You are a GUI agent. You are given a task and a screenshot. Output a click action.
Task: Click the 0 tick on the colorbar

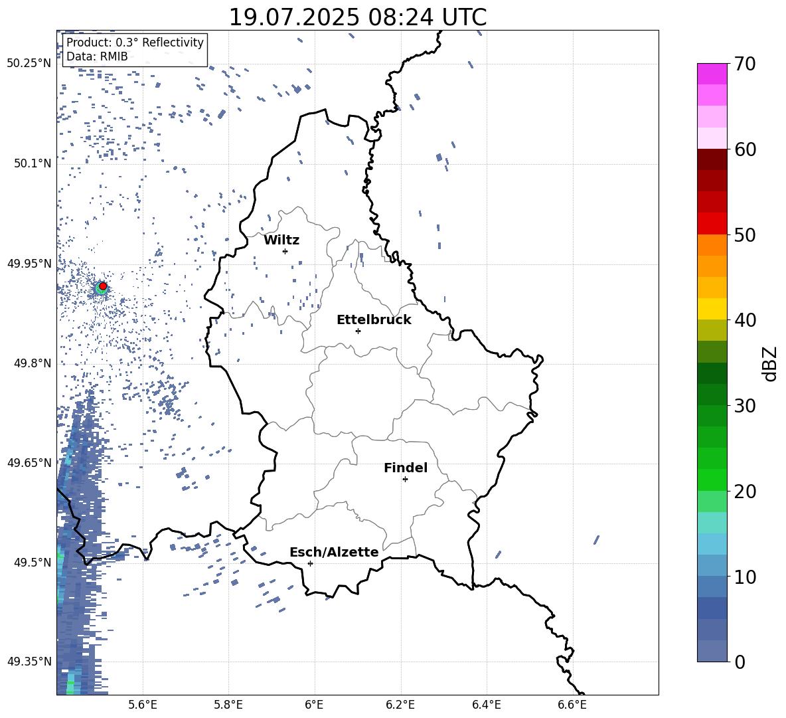[740, 662]
